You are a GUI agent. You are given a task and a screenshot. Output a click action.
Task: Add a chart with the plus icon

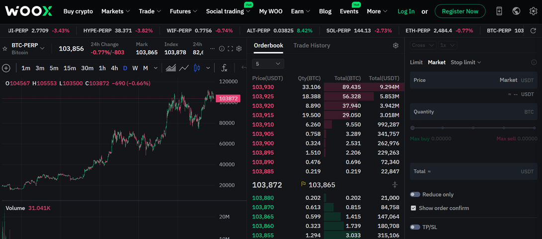pyautogui.click(x=6, y=68)
